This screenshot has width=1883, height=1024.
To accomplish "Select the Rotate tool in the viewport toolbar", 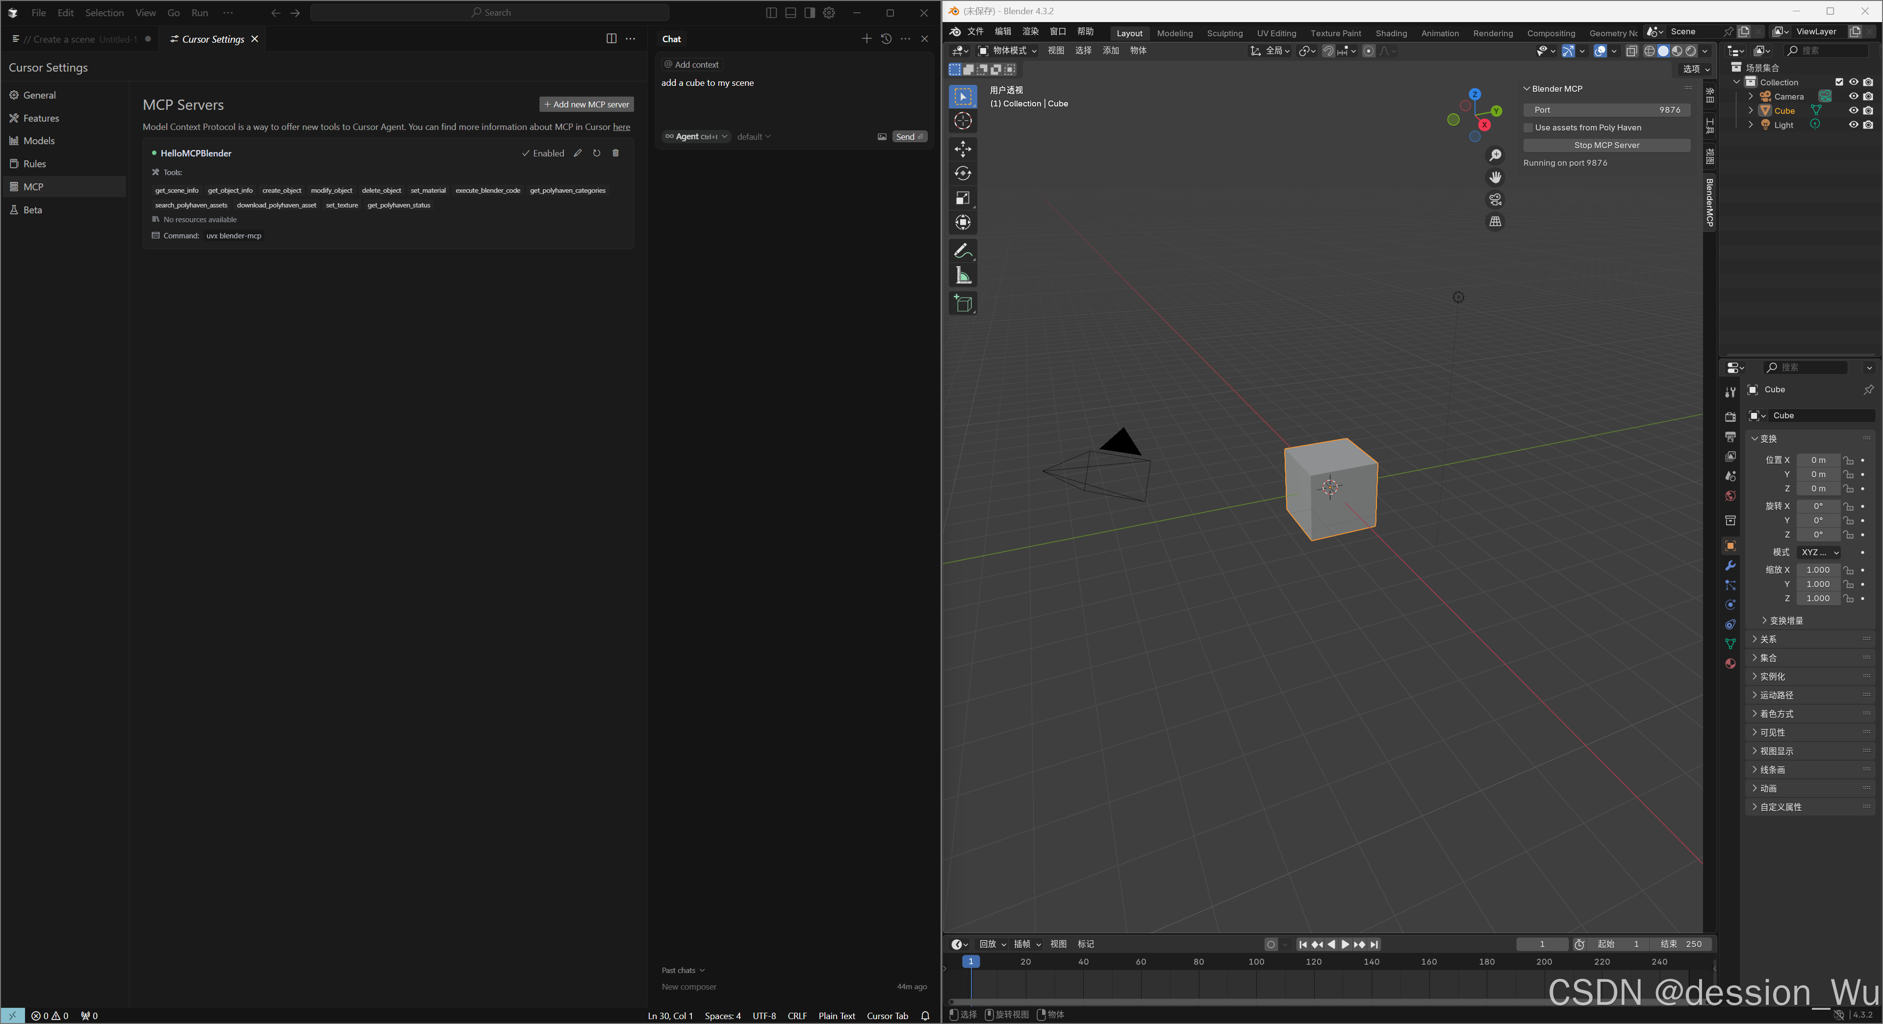I will pyautogui.click(x=963, y=173).
